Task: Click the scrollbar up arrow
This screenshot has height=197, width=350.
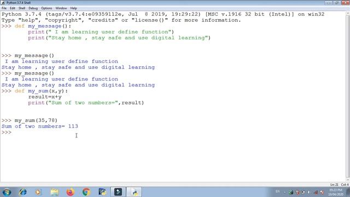Action: [x=348, y=13]
